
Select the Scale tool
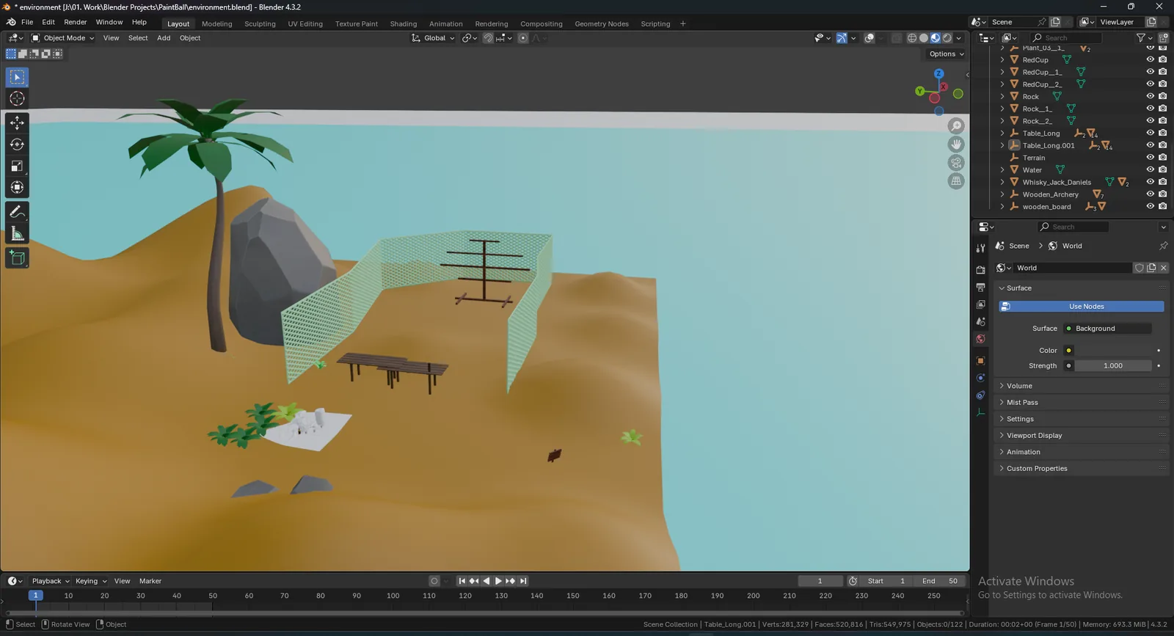[x=17, y=167]
